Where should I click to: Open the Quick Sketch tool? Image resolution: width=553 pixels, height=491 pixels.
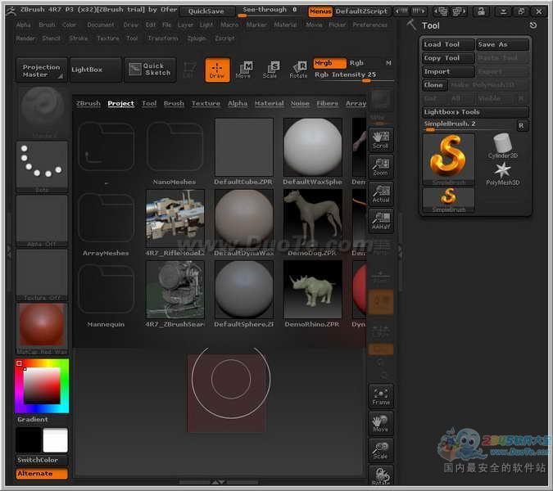tap(150, 70)
